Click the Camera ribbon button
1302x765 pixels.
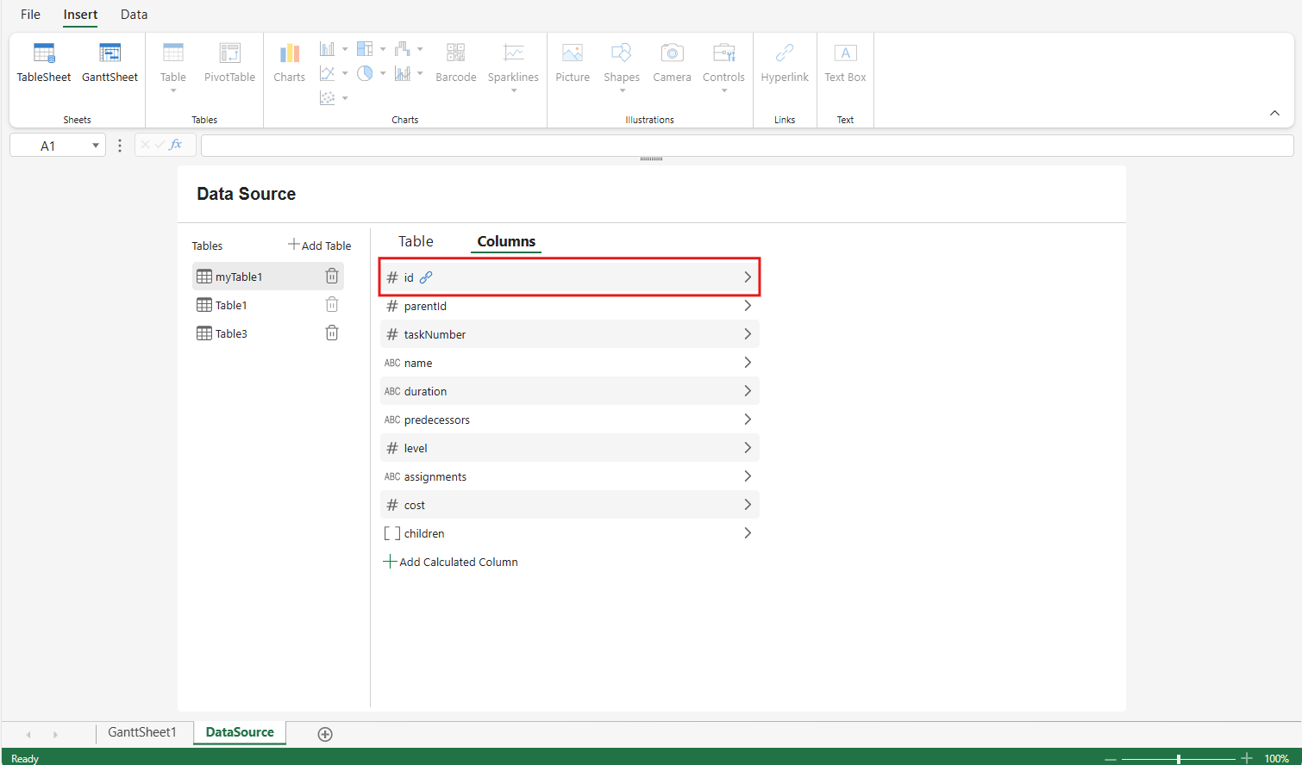point(672,64)
